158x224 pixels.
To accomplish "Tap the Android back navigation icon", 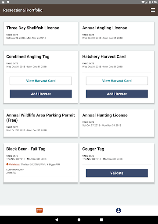I will (57, 220).
